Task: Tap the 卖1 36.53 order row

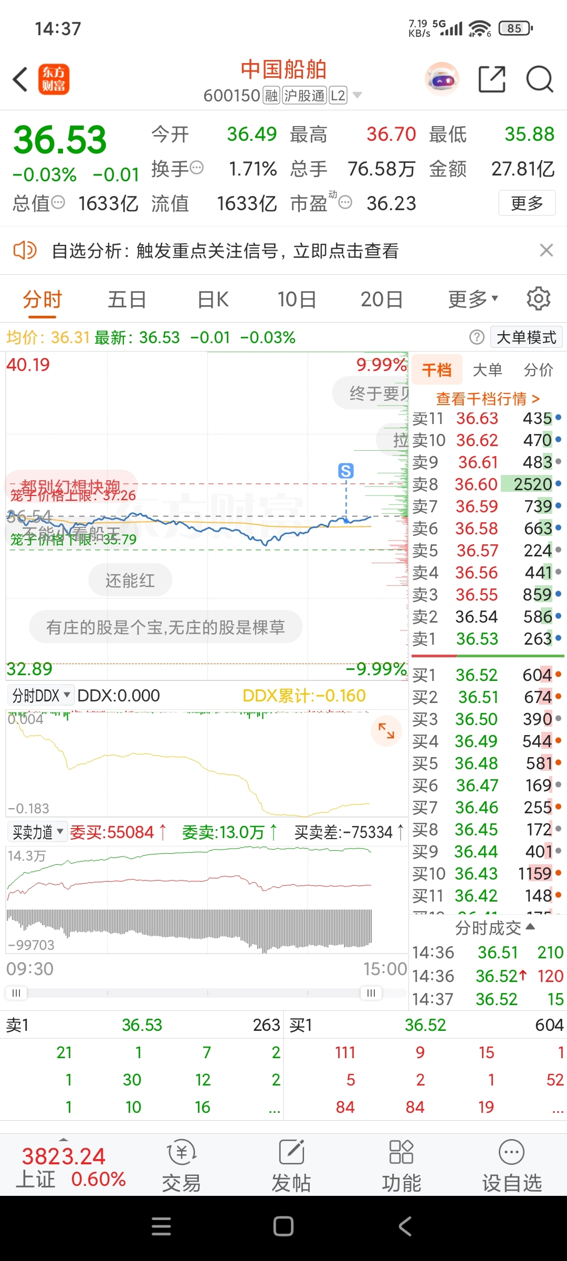Action: [x=487, y=638]
